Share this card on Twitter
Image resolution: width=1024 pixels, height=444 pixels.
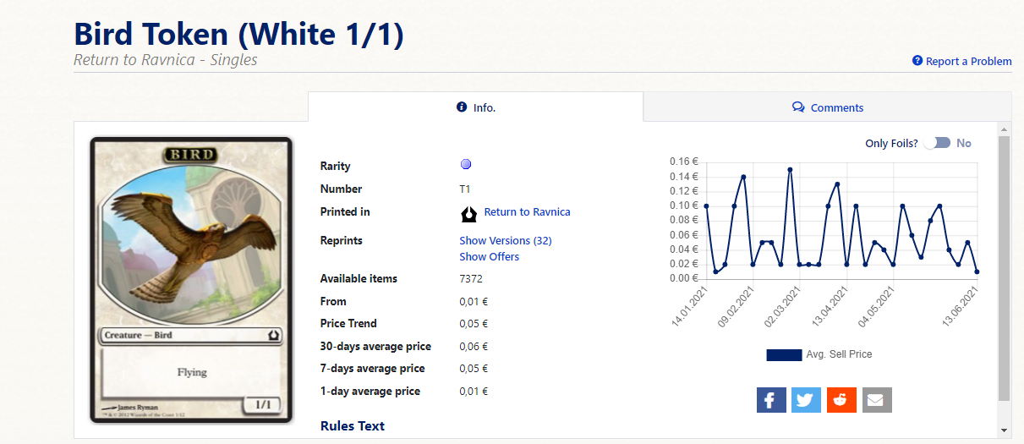(807, 400)
